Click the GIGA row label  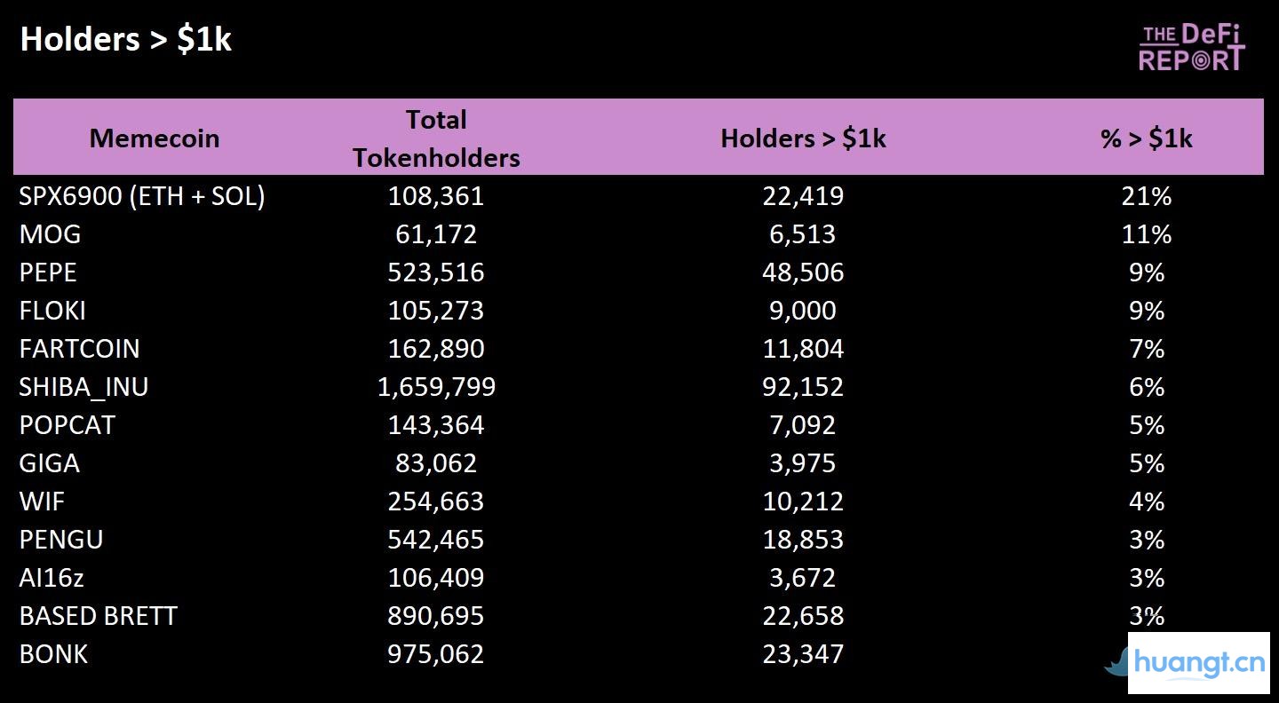(x=50, y=463)
